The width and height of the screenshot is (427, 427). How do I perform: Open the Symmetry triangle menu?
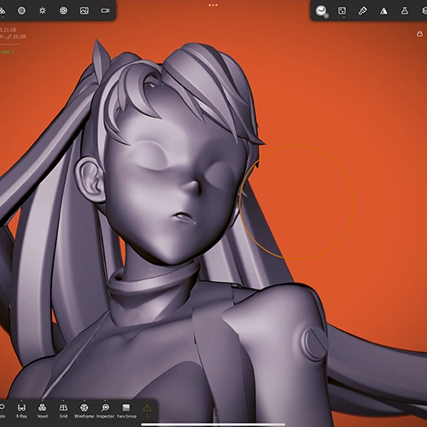click(383, 11)
